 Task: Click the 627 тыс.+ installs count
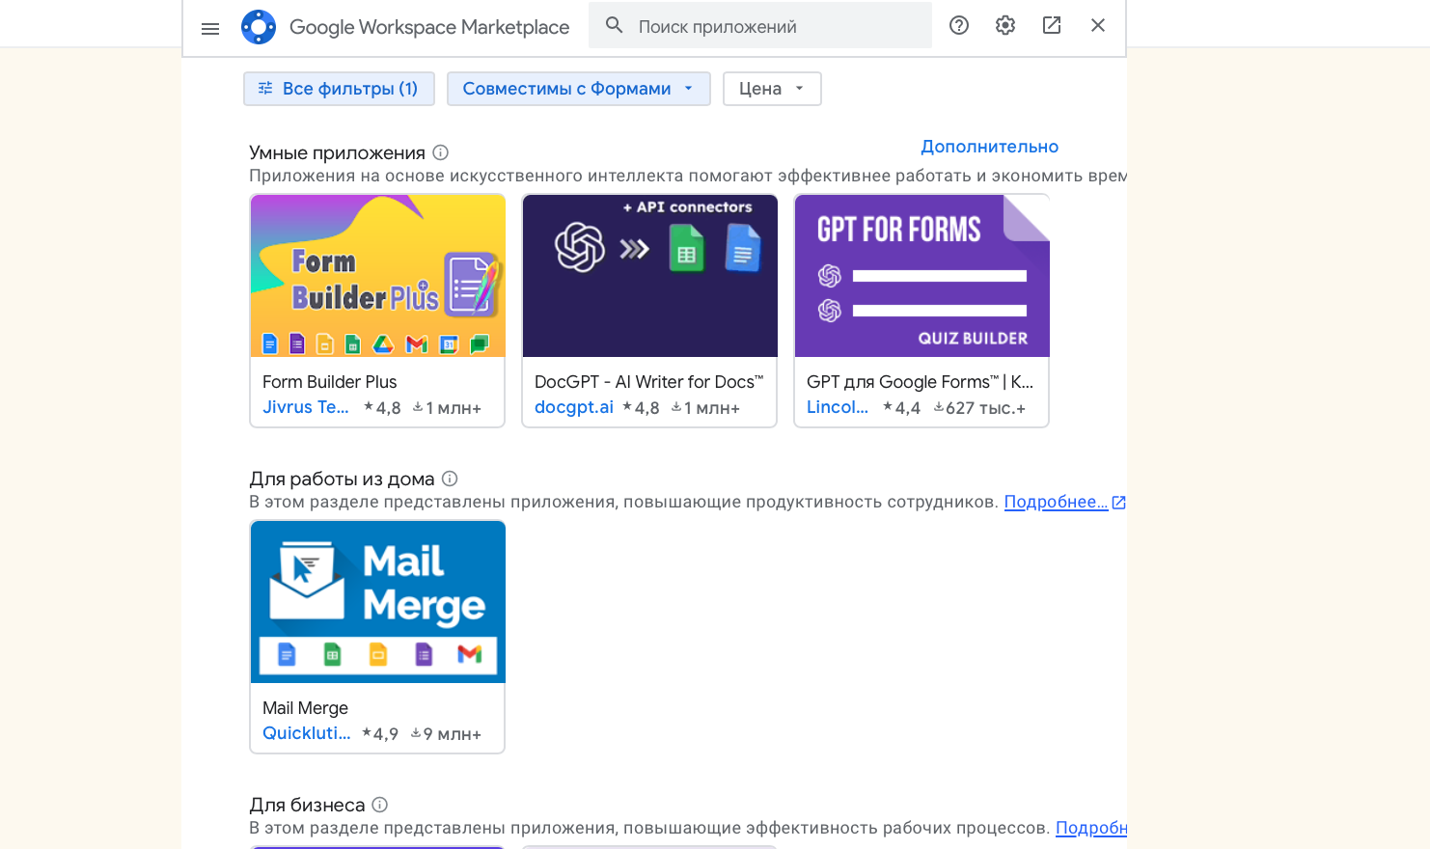(979, 408)
